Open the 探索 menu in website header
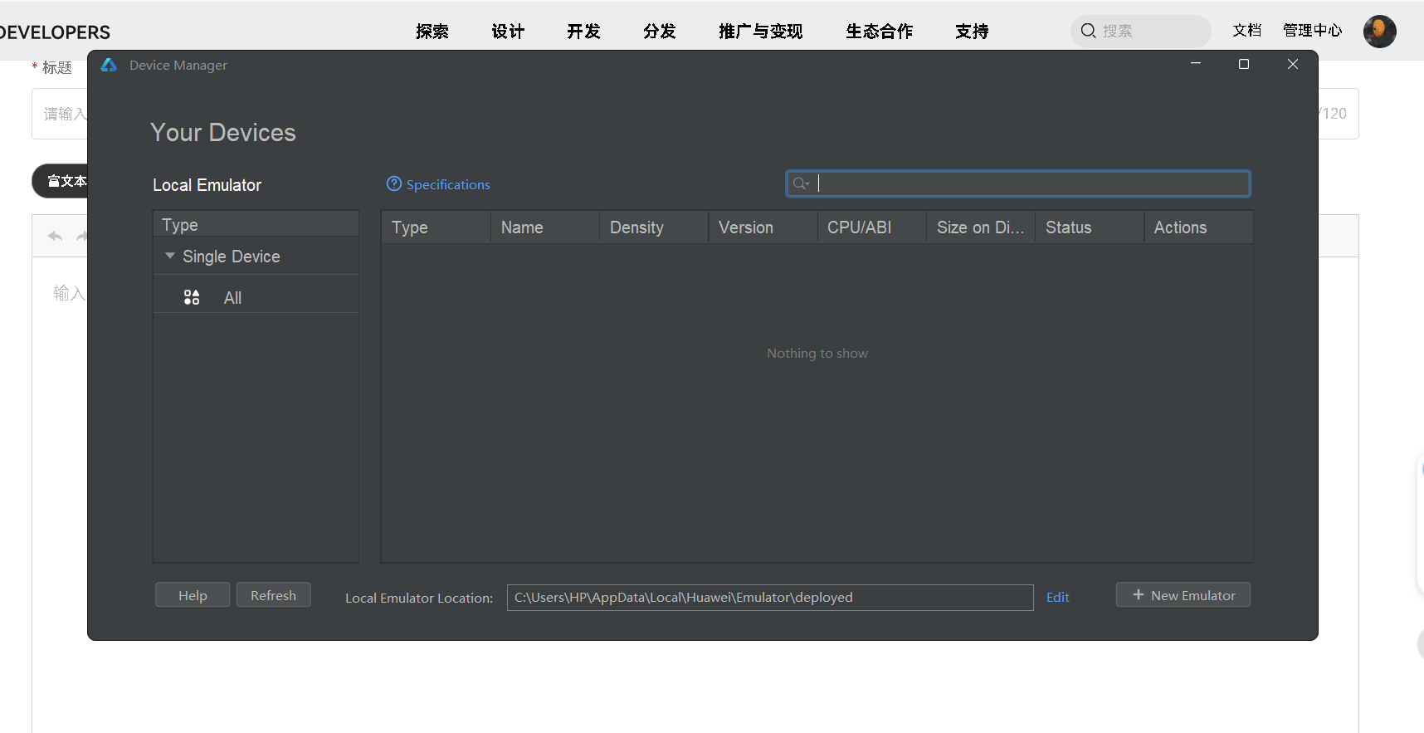 pyautogui.click(x=432, y=32)
